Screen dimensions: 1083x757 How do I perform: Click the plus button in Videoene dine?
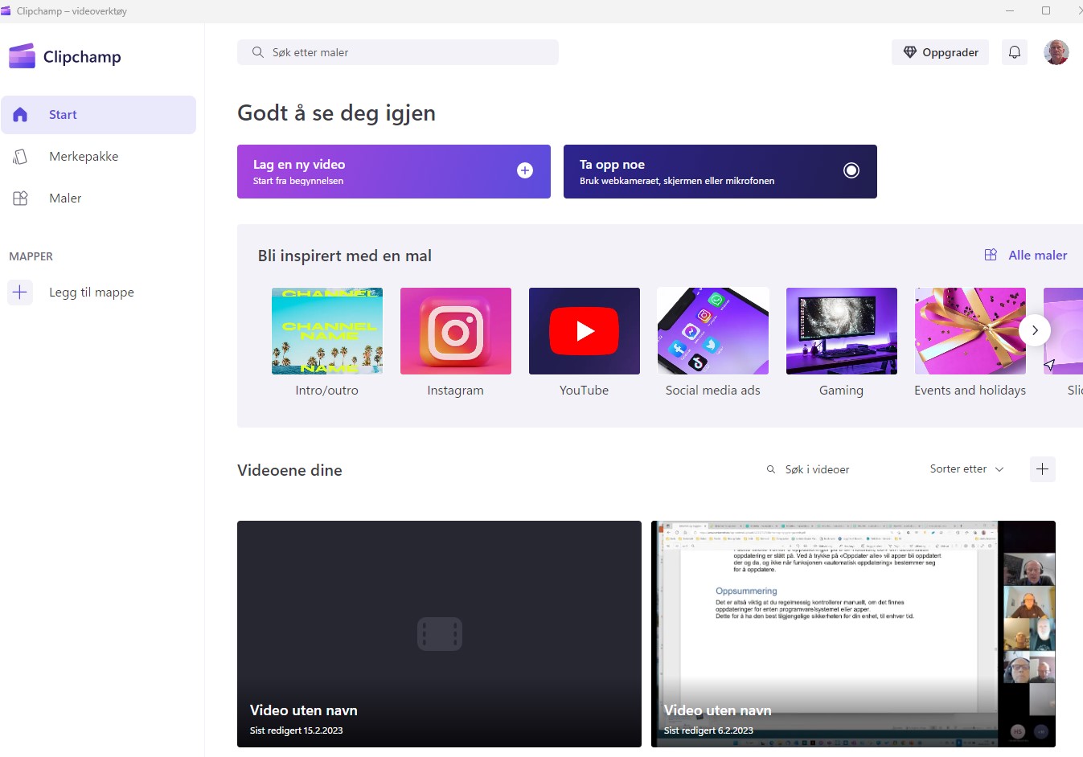(1042, 469)
